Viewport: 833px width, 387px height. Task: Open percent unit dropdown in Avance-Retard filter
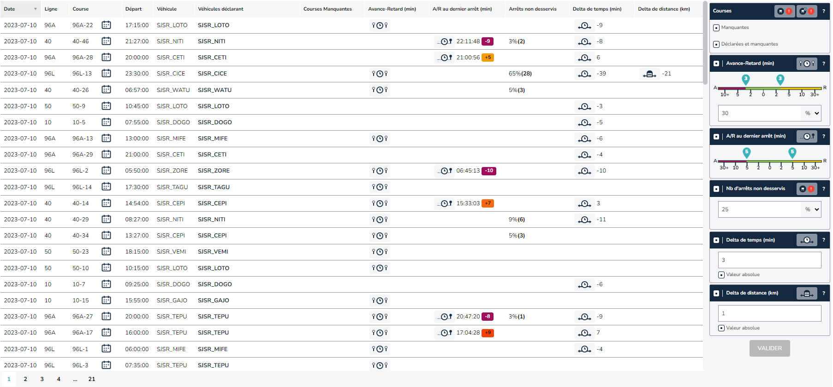[812, 113]
